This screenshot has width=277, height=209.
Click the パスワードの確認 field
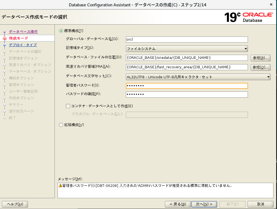click(x=187, y=95)
